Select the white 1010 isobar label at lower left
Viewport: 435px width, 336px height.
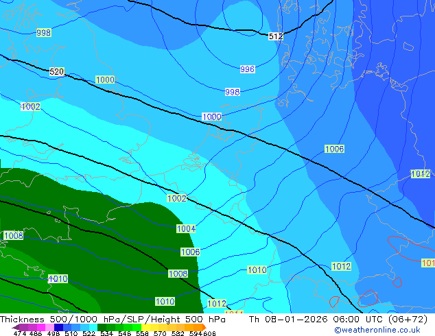click(x=58, y=278)
